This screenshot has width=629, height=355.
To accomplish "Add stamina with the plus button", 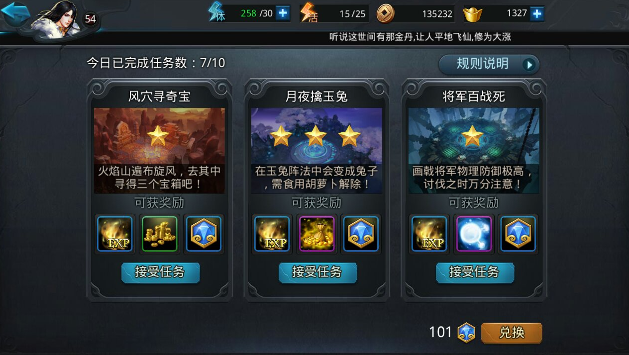I will tap(283, 13).
